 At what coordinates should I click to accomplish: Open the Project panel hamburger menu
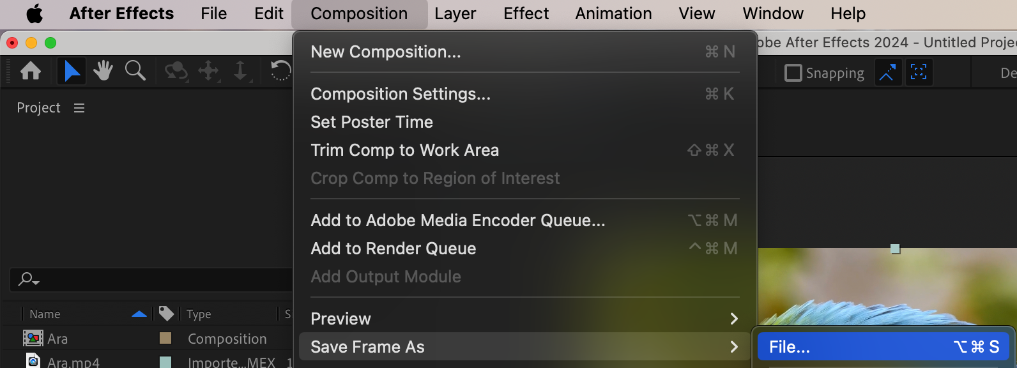tap(79, 108)
